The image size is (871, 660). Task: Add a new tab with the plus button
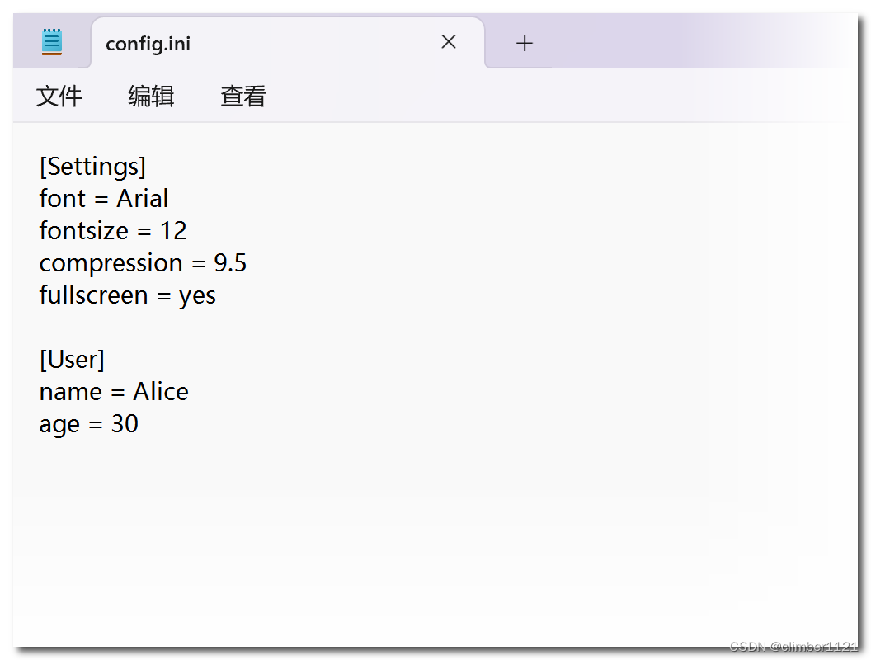[x=525, y=43]
